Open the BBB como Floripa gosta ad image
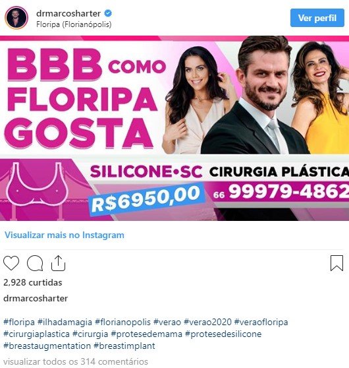Screen dimensions: 349x368 pyautogui.click(x=174, y=128)
